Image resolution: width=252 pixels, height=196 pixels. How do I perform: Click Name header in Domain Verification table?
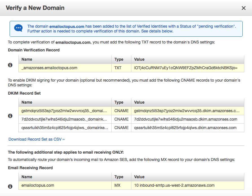point(27,59)
